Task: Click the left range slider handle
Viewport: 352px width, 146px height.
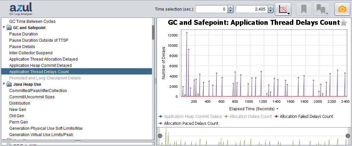Action: point(160,136)
